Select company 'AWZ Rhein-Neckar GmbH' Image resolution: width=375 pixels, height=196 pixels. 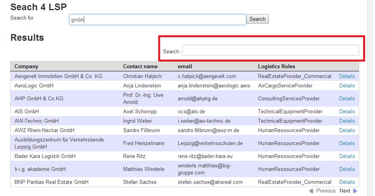point(44,130)
